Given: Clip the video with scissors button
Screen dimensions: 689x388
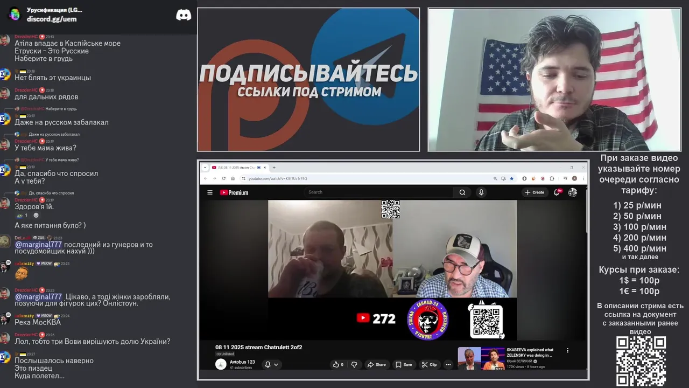Looking at the screenshot, I should click(x=430, y=365).
